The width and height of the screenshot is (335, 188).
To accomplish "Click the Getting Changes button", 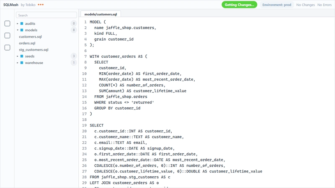I will coord(239,5).
